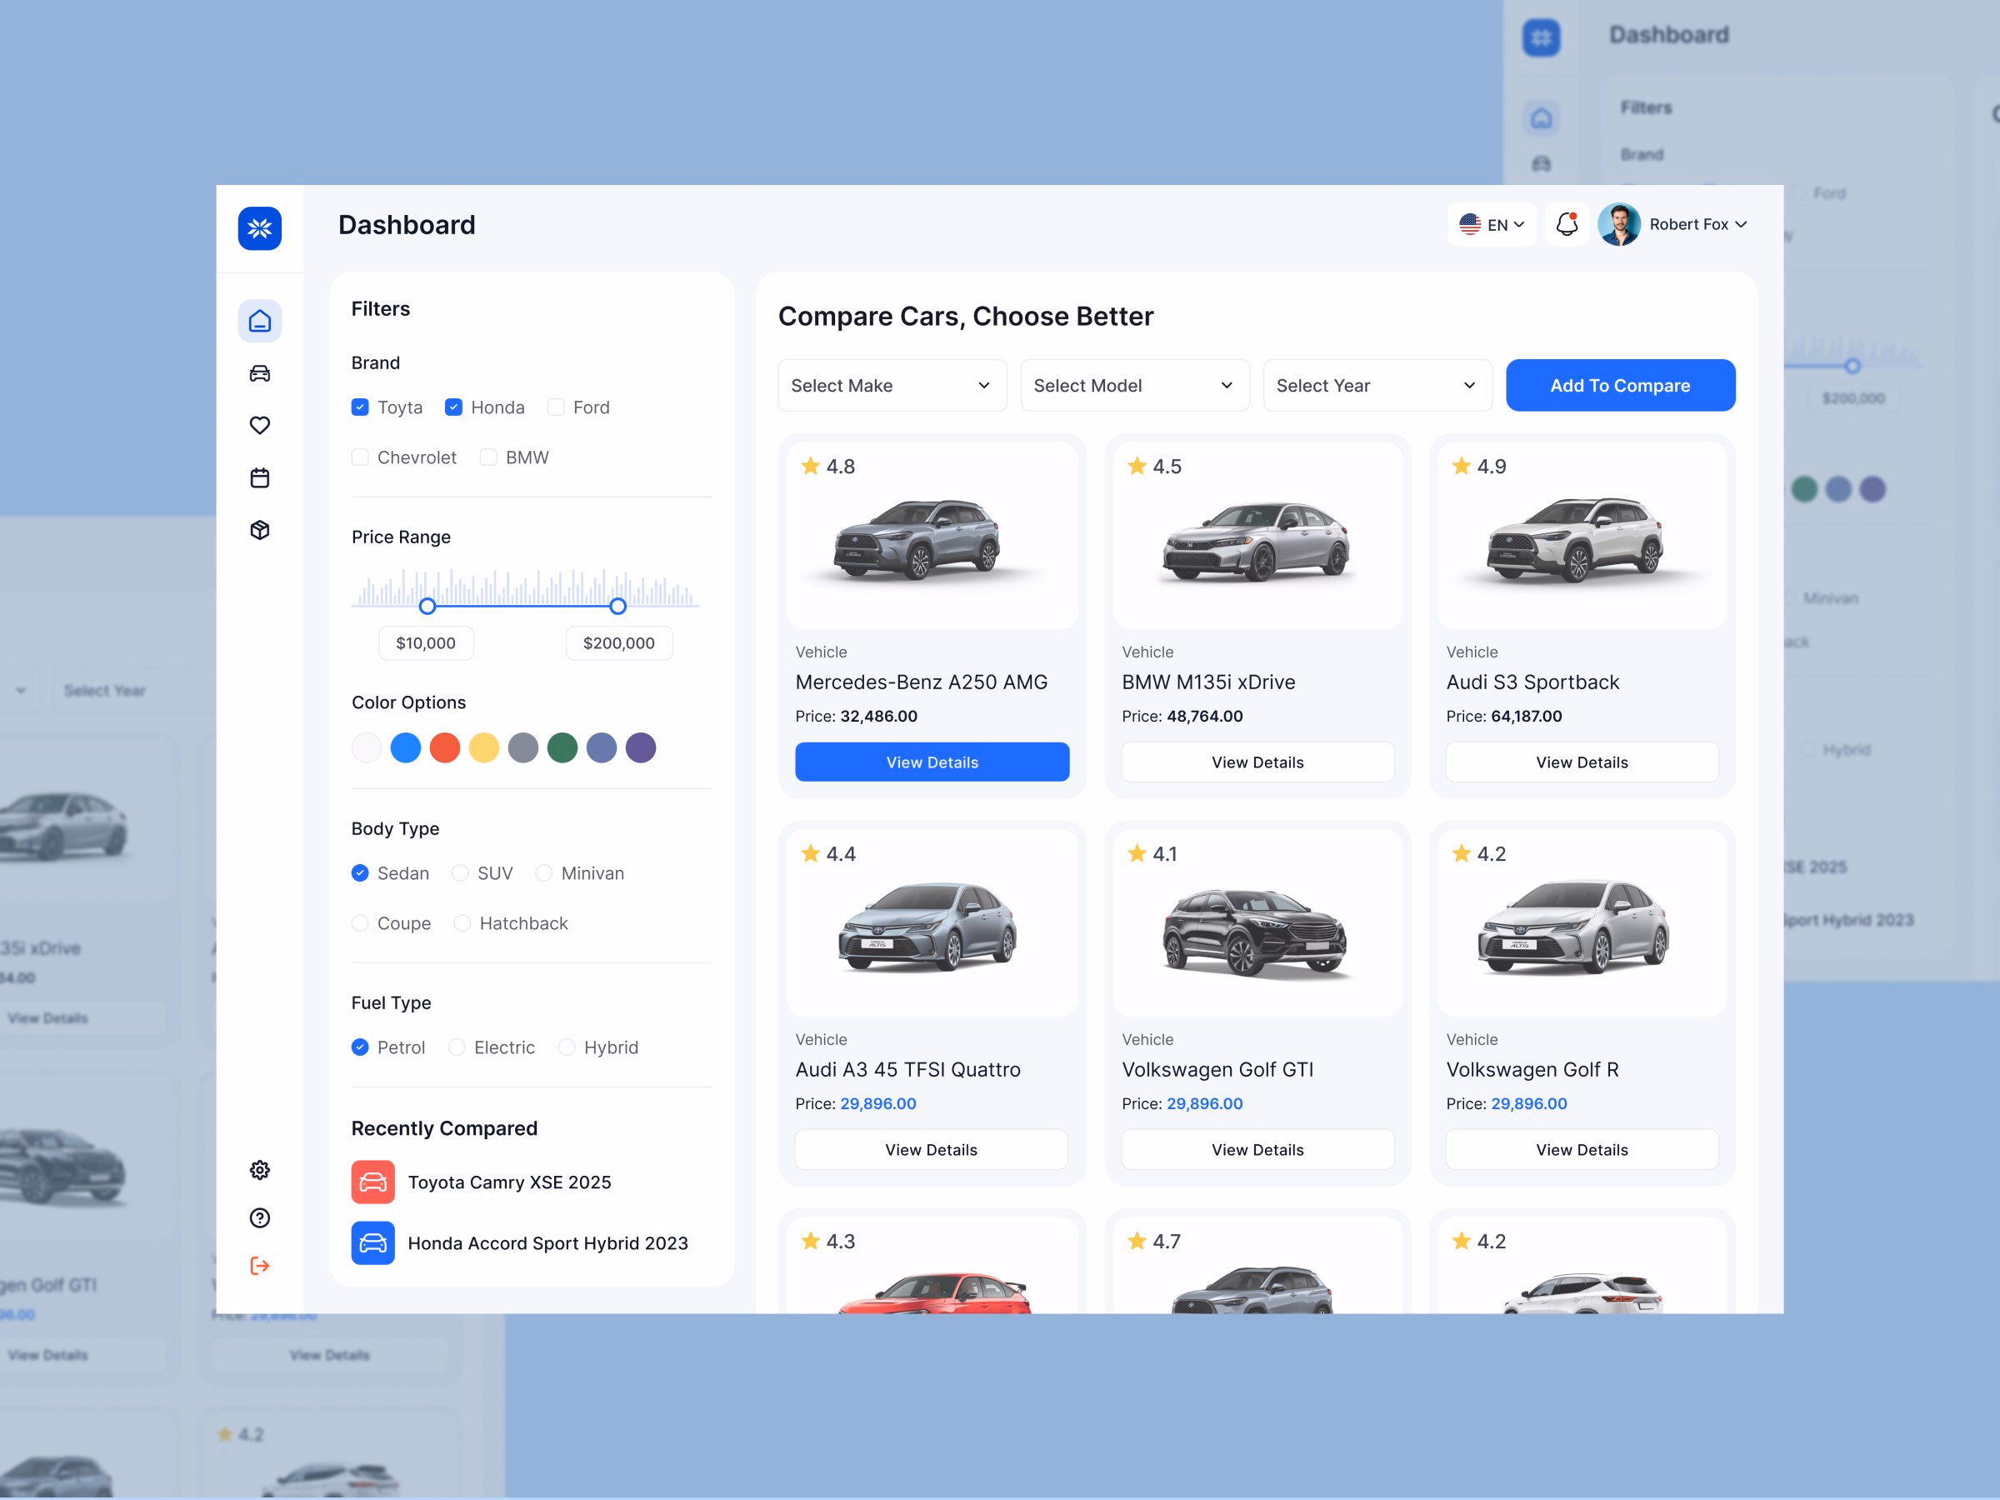Viewport: 2000px width, 1500px height.
Task: View details for Mercedes-Benz A250 AMG
Action: pos(932,762)
